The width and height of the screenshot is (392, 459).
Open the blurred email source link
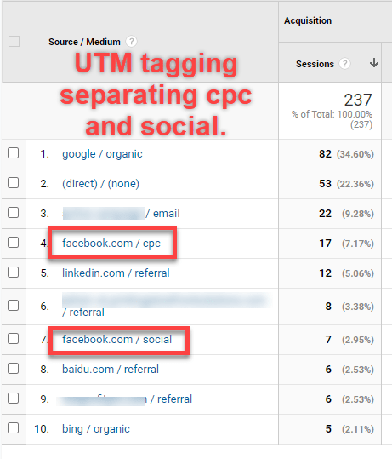(x=121, y=214)
